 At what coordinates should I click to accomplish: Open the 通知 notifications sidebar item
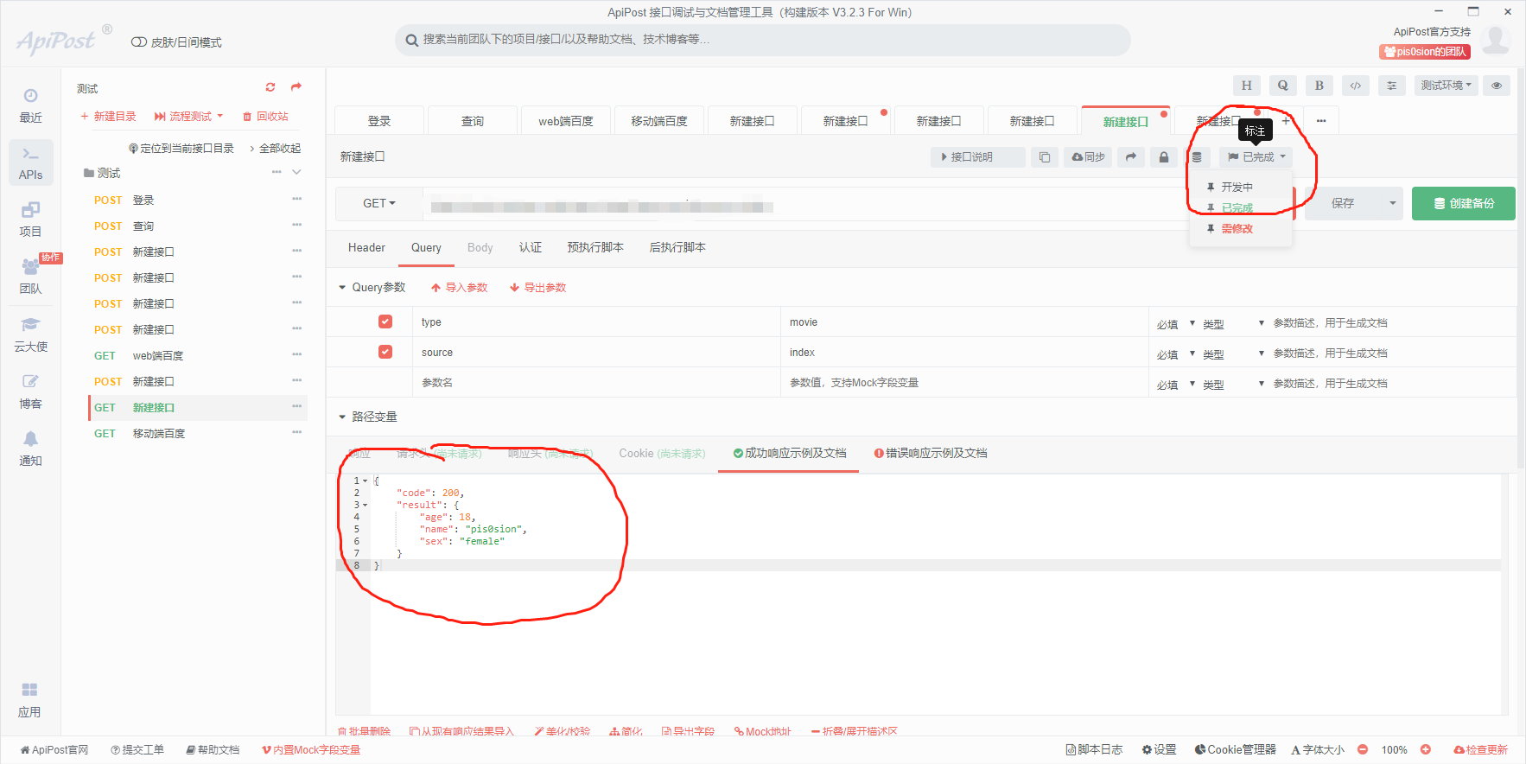click(31, 449)
